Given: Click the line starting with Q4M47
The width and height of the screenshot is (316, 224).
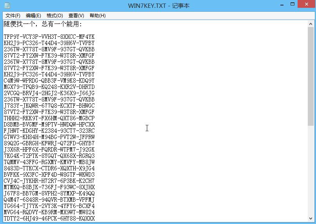Looking at the screenshot, I should point(49,200).
